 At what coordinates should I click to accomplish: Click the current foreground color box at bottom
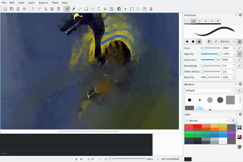pos(188,159)
